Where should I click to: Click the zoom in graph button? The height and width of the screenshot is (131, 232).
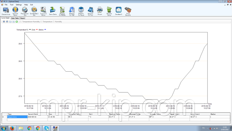pyautogui.click(x=4, y=22)
